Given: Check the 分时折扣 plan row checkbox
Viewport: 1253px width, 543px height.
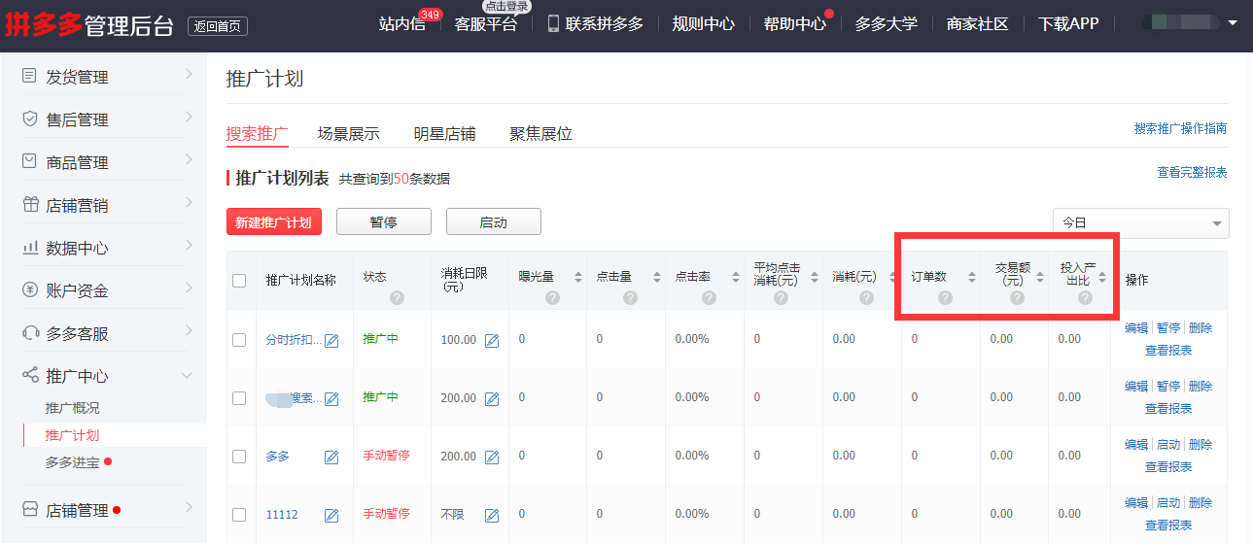Looking at the screenshot, I should click(x=239, y=339).
